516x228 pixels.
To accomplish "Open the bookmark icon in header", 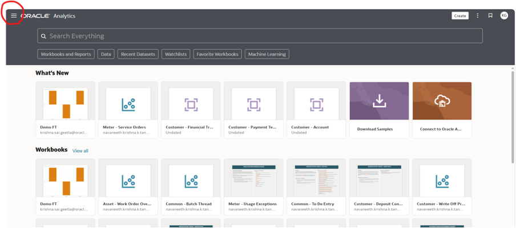I will pyautogui.click(x=490, y=16).
